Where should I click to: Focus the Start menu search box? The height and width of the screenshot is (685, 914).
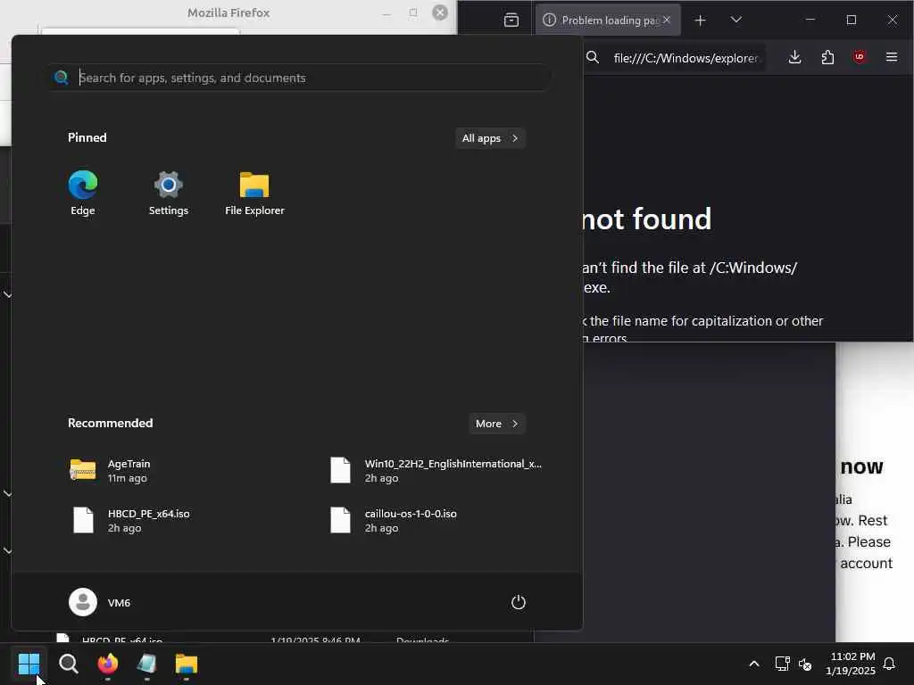(x=298, y=78)
